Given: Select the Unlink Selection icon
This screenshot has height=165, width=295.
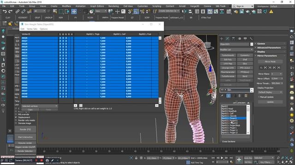Looking at the screenshot, I should (x=24, y=11).
